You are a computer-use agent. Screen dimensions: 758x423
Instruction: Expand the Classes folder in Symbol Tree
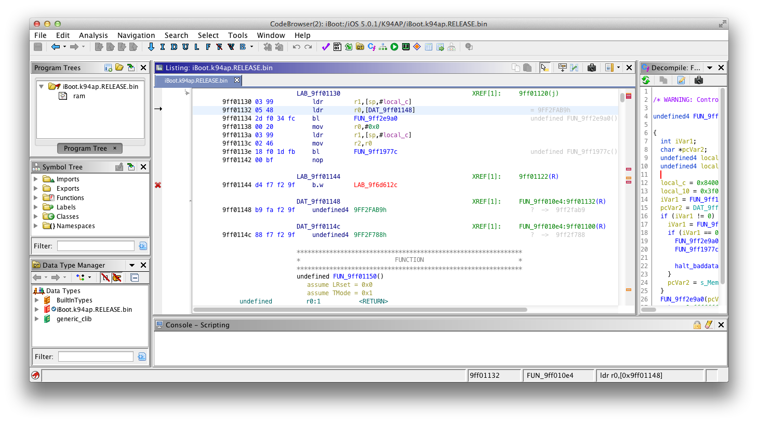(36, 217)
